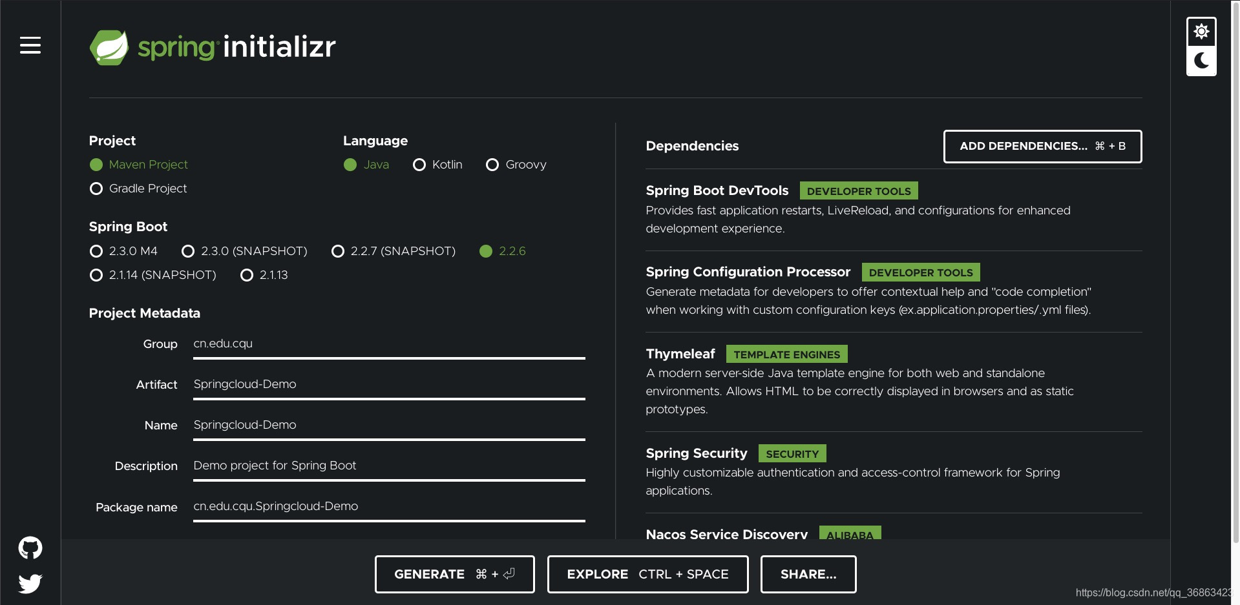Viewport: 1240px width, 605px height.
Task: Click TEMPLATE ENGINES tag
Action: click(786, 354)
